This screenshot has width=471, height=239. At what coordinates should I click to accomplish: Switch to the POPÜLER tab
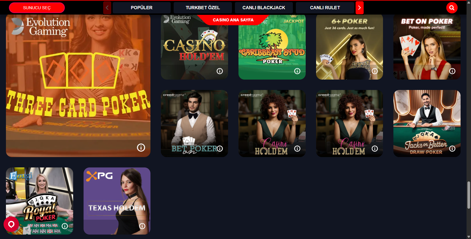[x=142, y=8]
